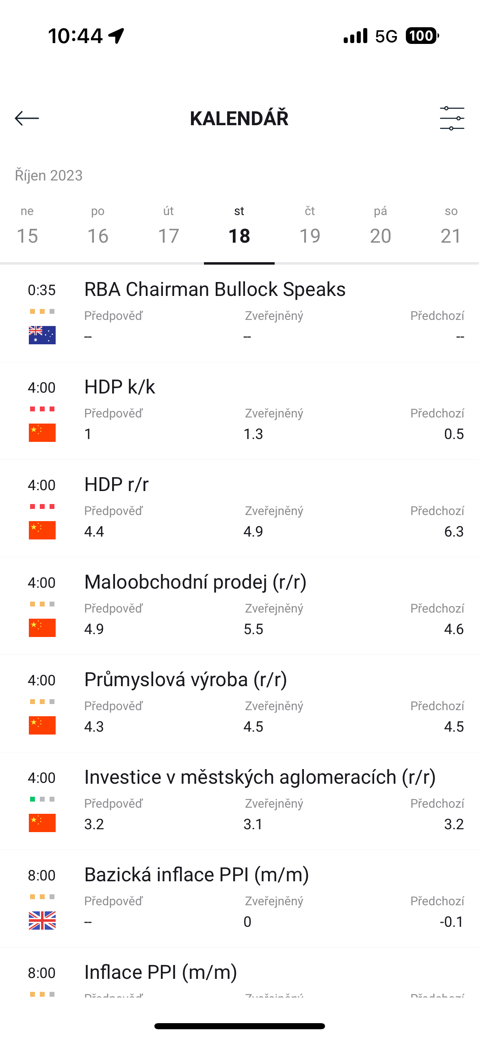Open the calendar filter settings icon
The image size is (479, 1039).
point(452,118)
